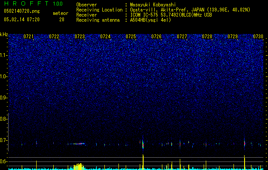Click the 0729 time marker
This screenshot has width=268, height=170.
[233, 37]
